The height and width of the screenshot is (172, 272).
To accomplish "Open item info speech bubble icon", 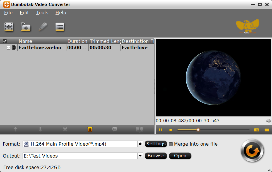I will pyautogui.click(x=115, y=129).
